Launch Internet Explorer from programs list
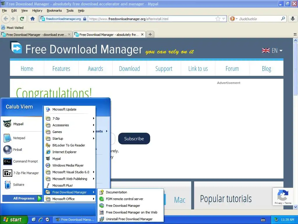298x224 pixels. point(70,152)
